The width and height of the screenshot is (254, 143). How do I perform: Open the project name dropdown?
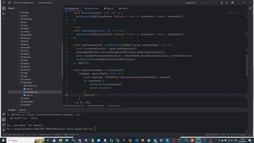[x=25, y=3]
